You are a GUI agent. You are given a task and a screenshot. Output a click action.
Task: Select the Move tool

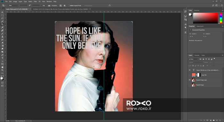tap(2, 12)
